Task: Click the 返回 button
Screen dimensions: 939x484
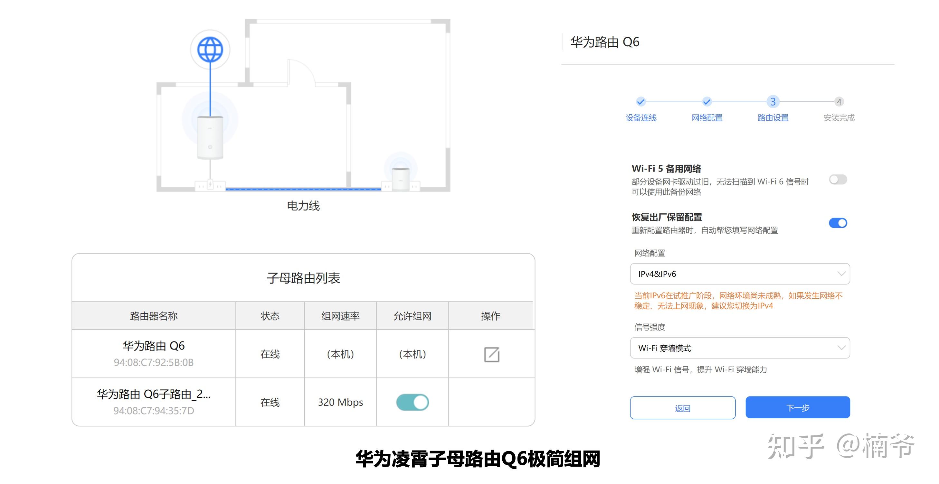Action: 683,408
